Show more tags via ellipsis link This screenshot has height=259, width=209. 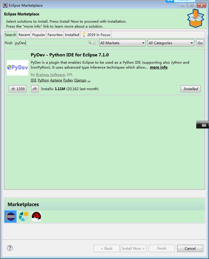pyautogui.click(x=89, y=81)
